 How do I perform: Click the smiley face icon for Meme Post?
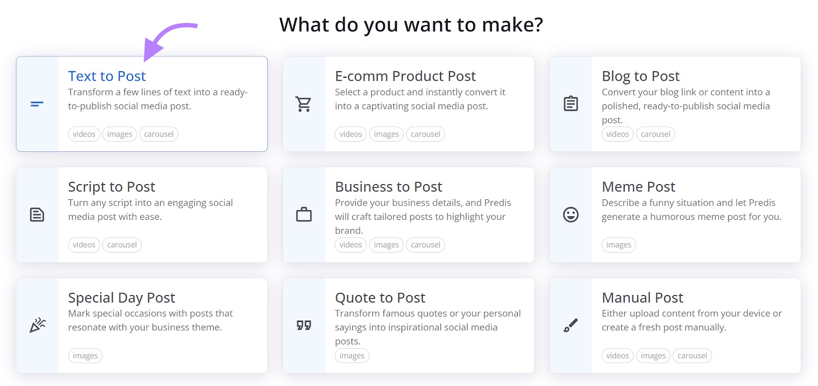(571, 215)
